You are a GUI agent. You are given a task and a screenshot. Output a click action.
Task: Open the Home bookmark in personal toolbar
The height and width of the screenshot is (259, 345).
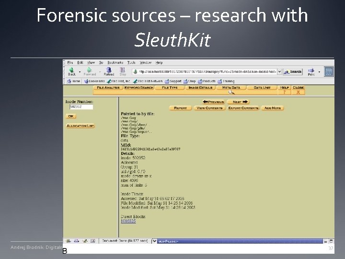73,81
